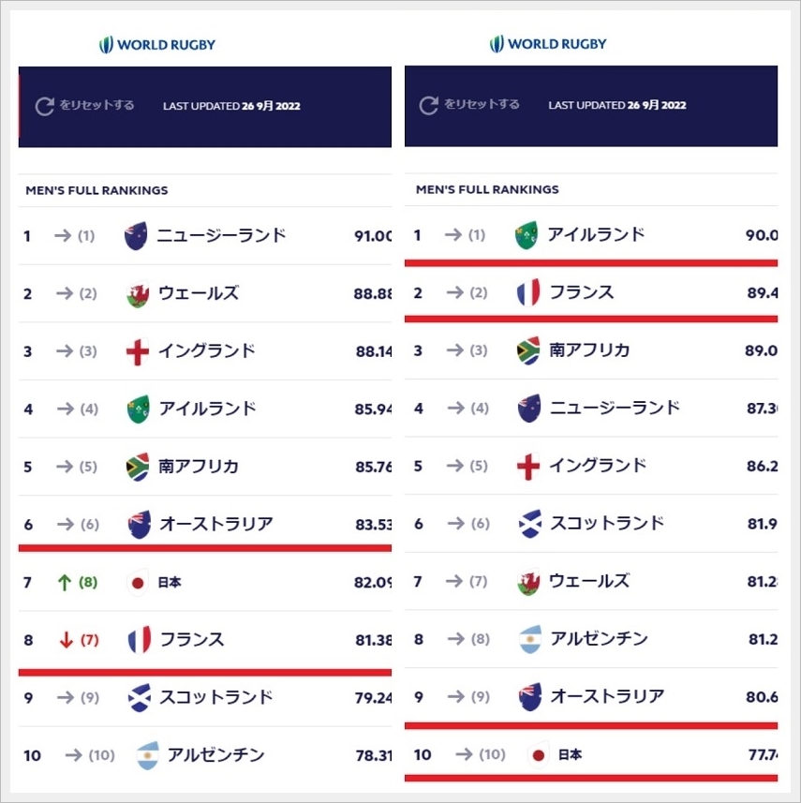
Task: Click the red down arrow beside France
Action: pyautogui.click(x=66, y=641)
